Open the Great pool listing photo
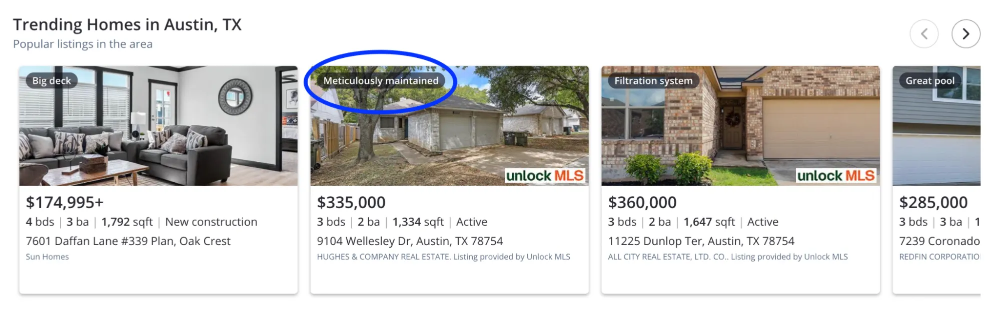This screenshot has height=313, width=1000. [x=936, y=126]
